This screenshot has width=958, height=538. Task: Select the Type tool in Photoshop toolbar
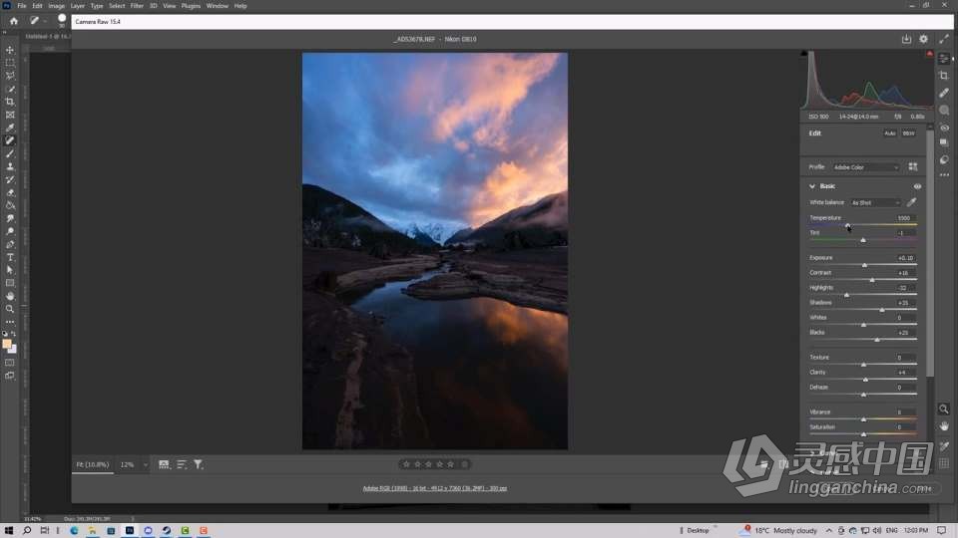(10, 257)
